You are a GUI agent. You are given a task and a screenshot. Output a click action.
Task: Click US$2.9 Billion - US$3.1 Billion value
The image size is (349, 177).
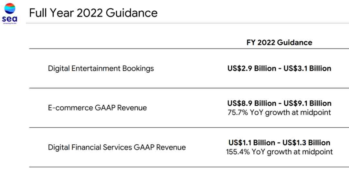click(x=279, y=68)
